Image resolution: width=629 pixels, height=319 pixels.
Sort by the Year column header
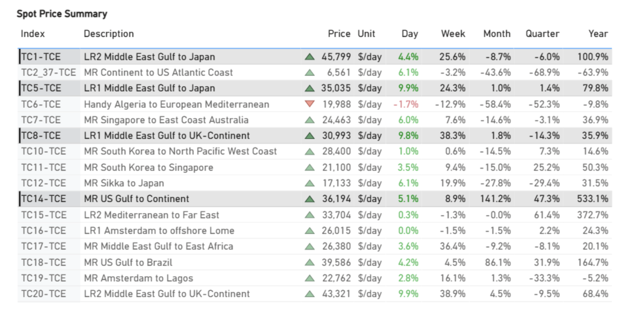click(598, 34)
